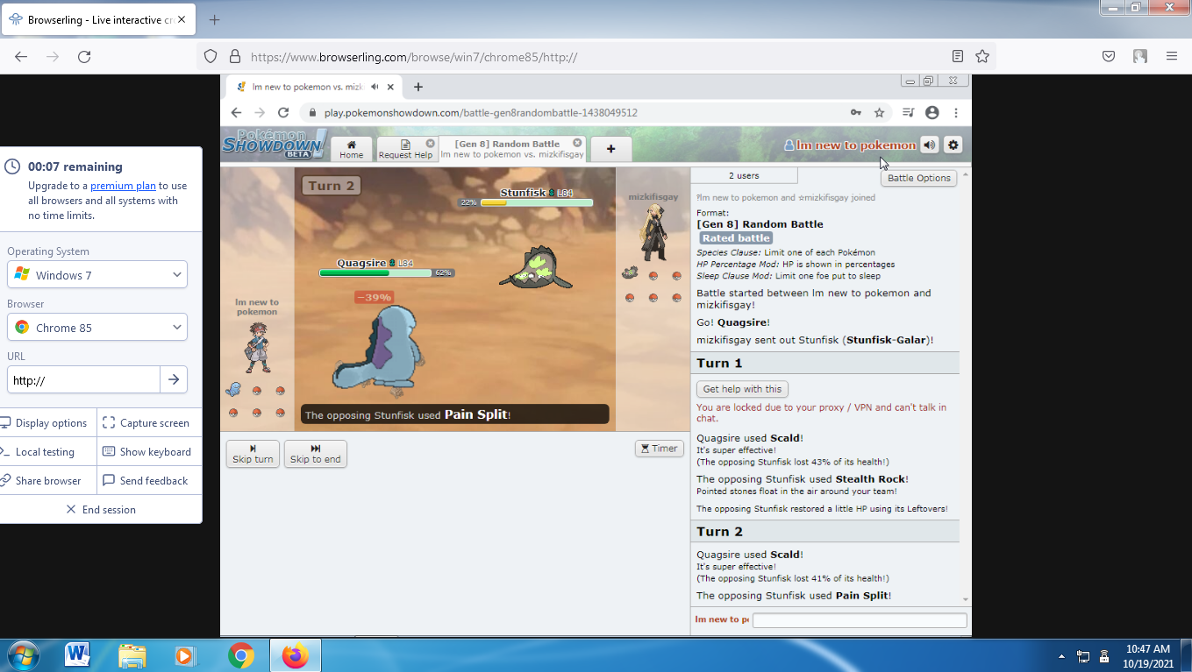Focus the battle chat input box
The image size is (1192, 672).
coord(860,620)
